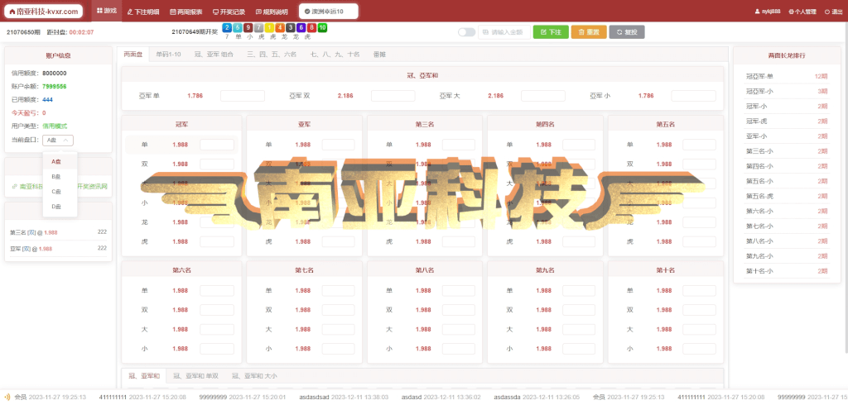The height and width of the screenshot is (405, 848).
Task: Switch to the 单码1-10 tab
Action: pos(168,55)
